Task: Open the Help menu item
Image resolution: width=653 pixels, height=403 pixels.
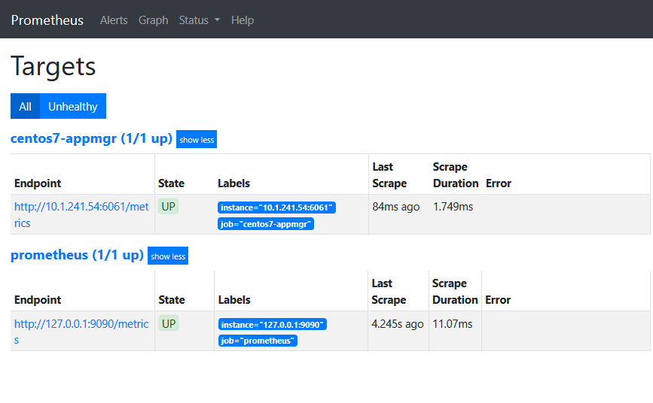Action: point(243,20)
